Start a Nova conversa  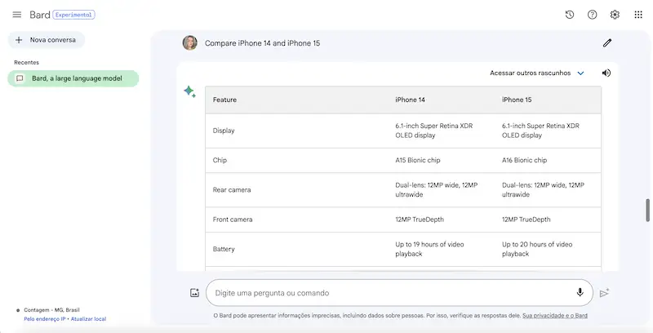pyautogui.click(x=47, y=40)
